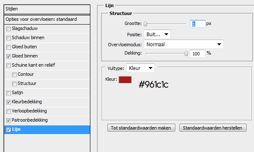Select the Schuine kant en reliëf label
The image size is (254, 152).
tap(33, 65)
